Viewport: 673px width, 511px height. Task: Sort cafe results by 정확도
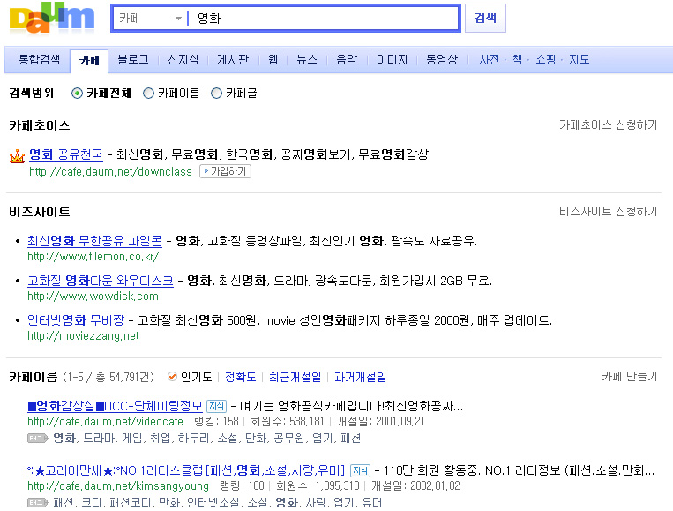pos(240,377)
